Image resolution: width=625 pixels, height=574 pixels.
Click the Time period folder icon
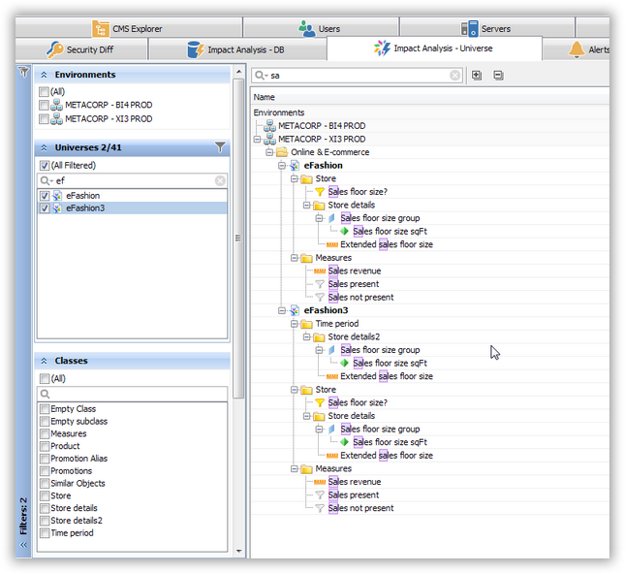click(306, 324)
